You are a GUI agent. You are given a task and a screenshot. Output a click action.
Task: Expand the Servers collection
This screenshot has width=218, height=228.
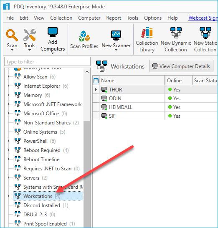pos(8,177)
